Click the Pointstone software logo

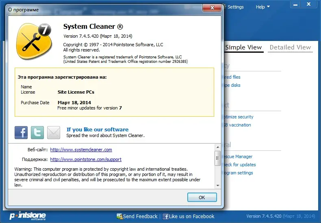tap(28, 216)
